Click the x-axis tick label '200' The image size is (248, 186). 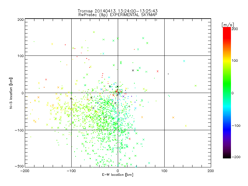211,171
